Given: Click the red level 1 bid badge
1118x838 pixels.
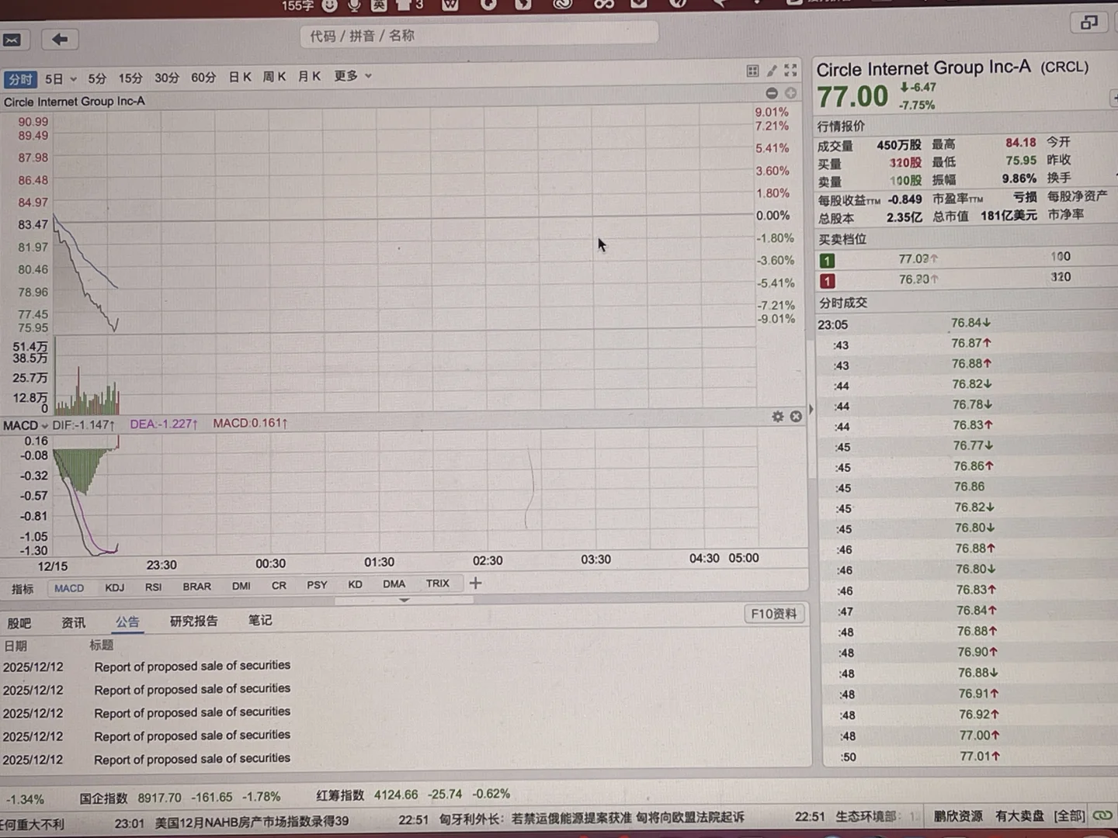Looking at the screenshot, I should [x=828, y=281].
